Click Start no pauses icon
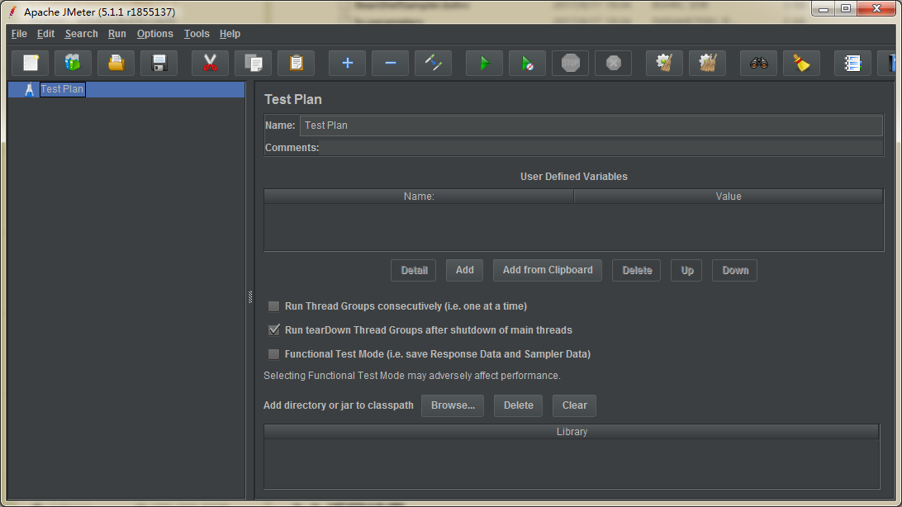 pos(528,63)
